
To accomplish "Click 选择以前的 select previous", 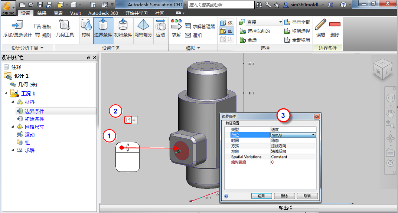I will coord(255,31).
